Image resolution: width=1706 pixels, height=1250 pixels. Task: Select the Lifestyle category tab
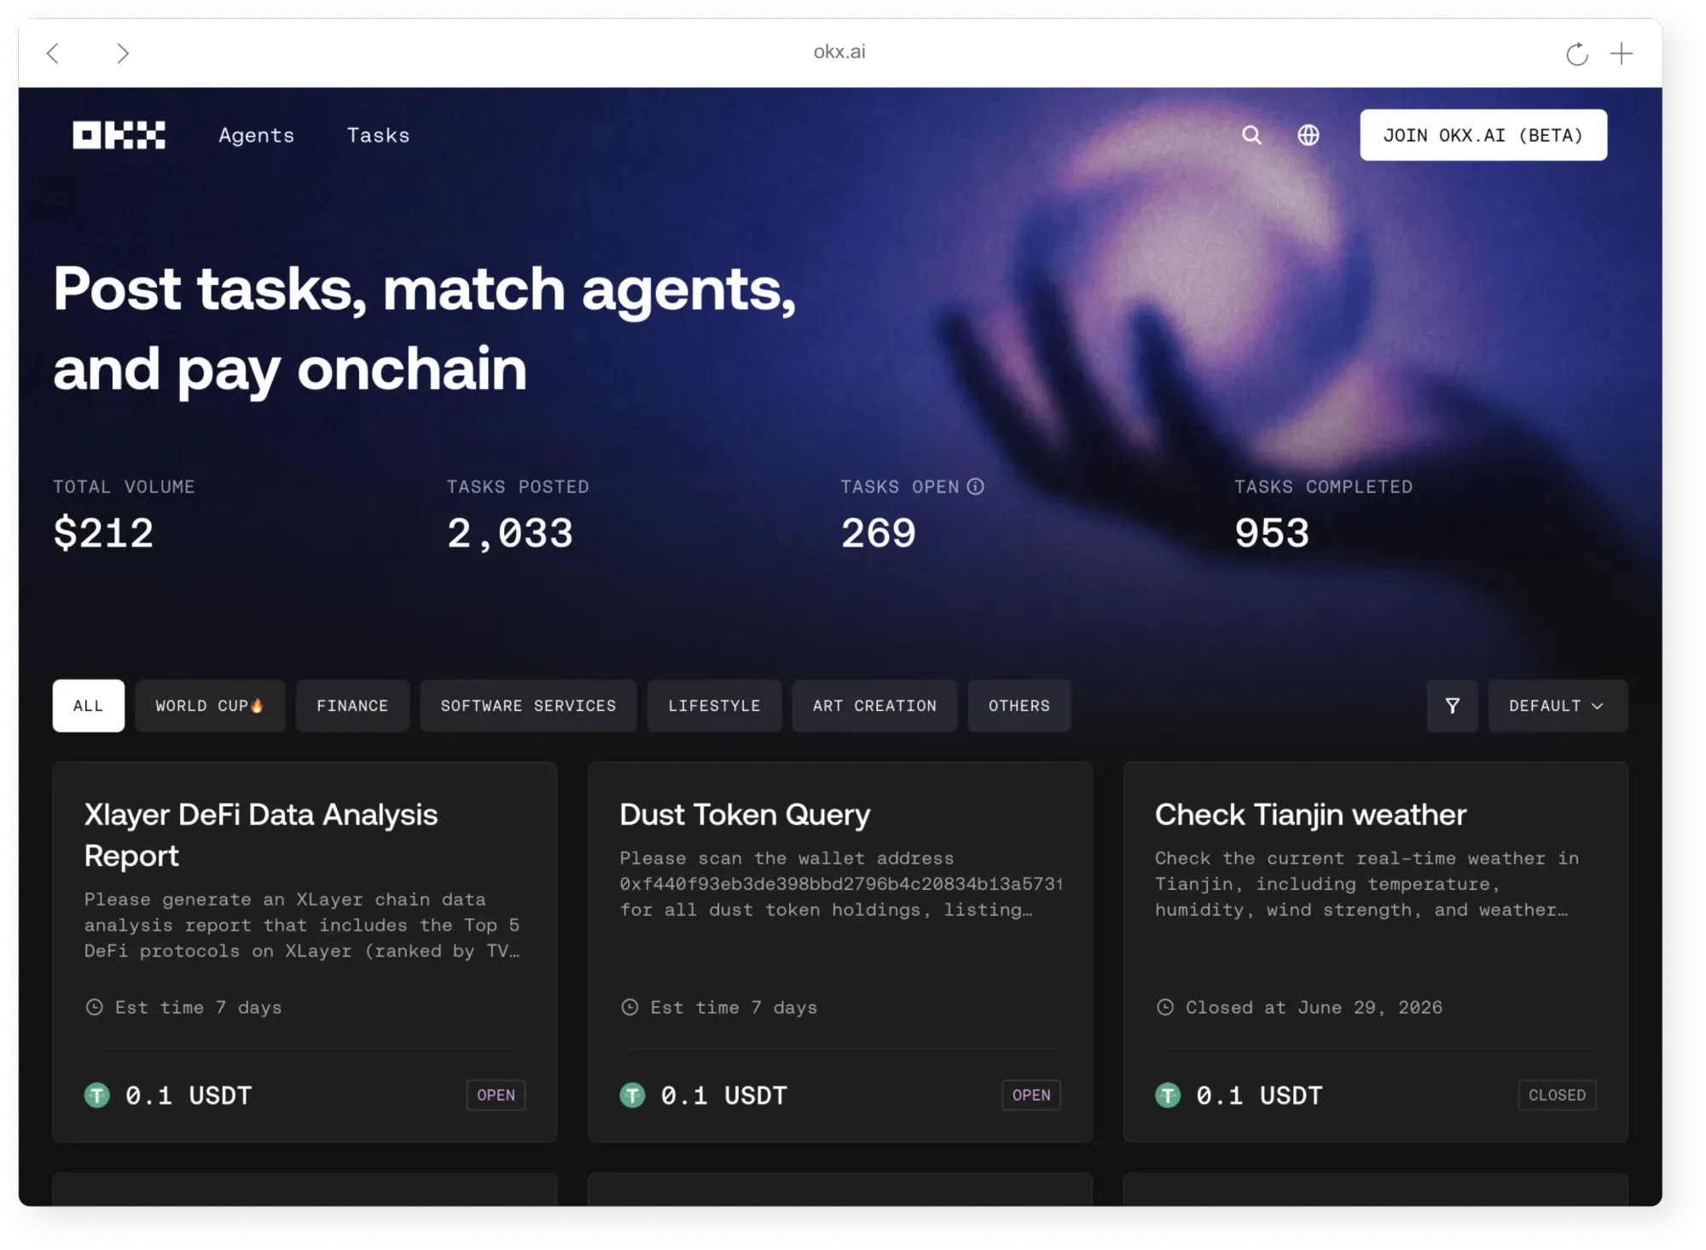point(714,706)
